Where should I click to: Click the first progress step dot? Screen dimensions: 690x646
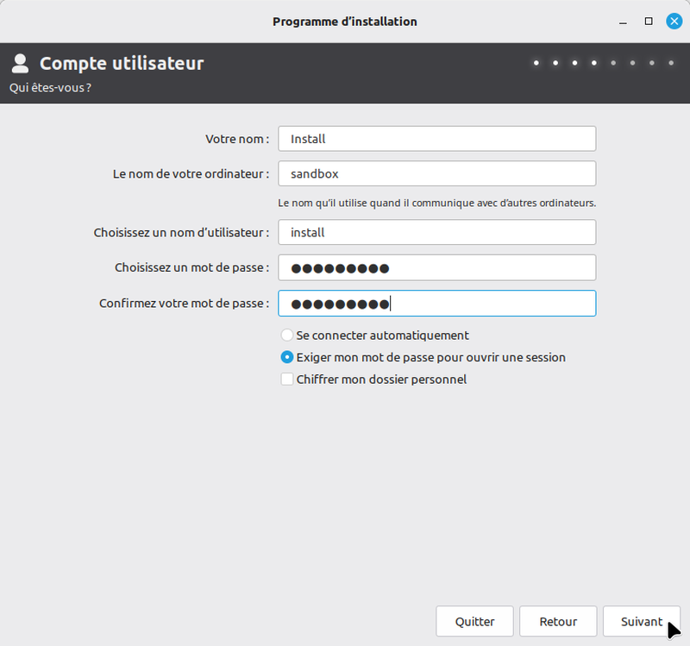(x=536, y=63)
